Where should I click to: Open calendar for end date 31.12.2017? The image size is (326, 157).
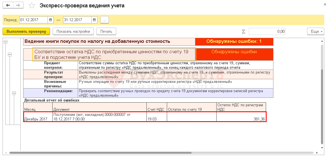pyautogui.click(x=94, y=20)
